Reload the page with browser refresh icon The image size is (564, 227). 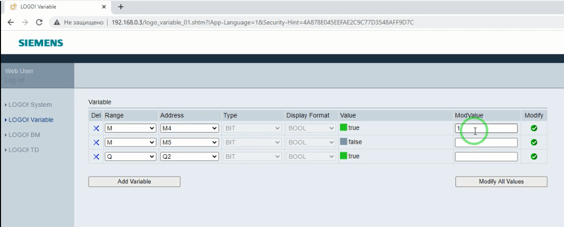[40, 22]
